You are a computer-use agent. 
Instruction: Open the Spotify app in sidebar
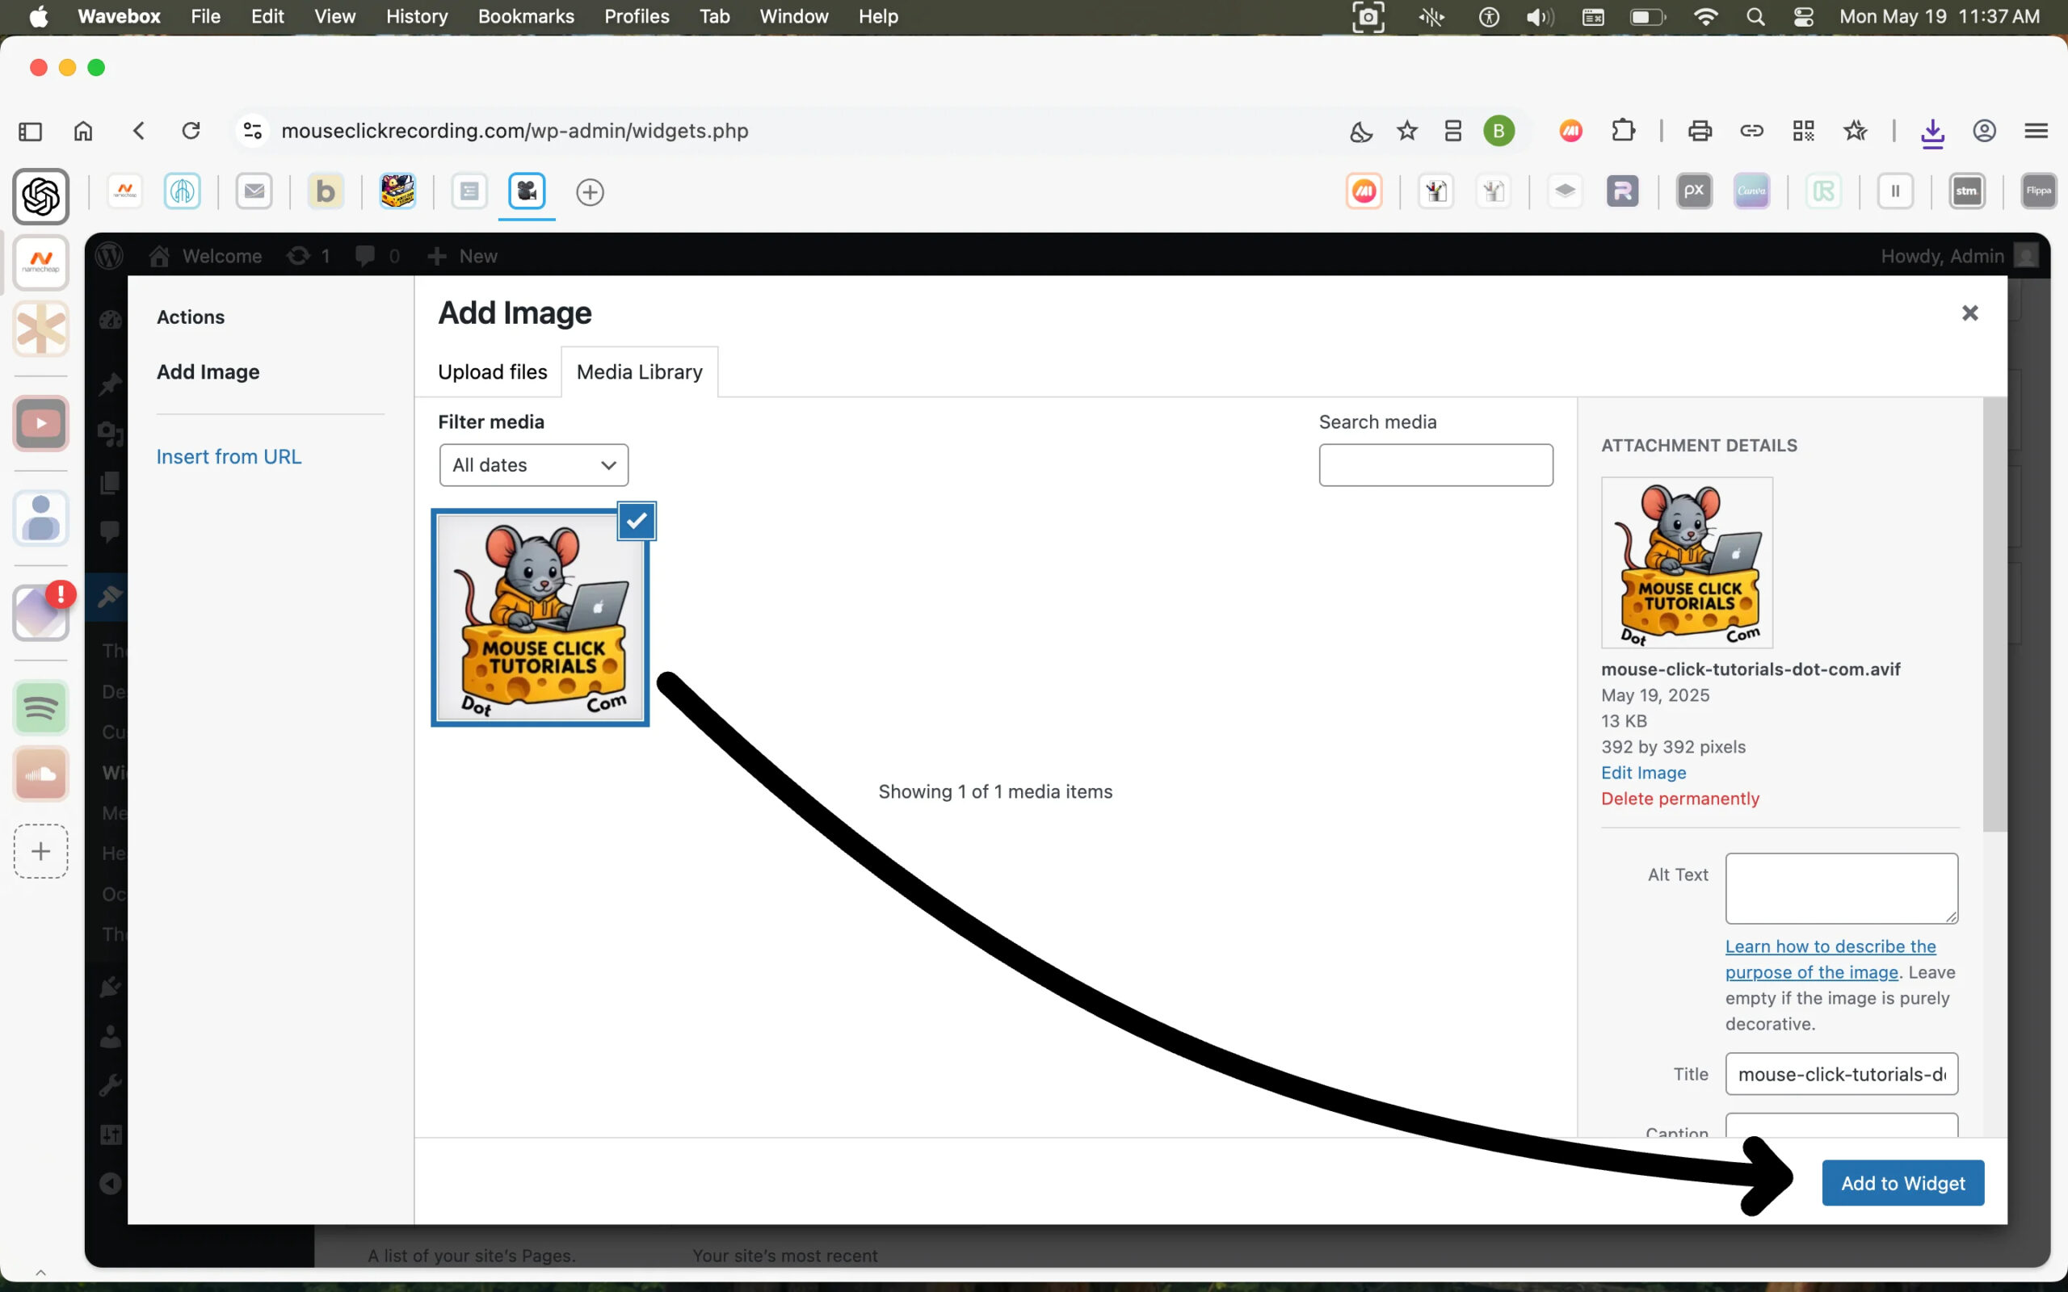coord(40,707)
